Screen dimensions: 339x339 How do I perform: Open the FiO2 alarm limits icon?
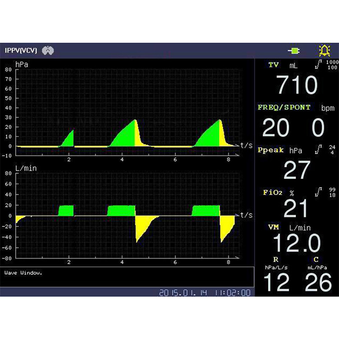point(320,193)
